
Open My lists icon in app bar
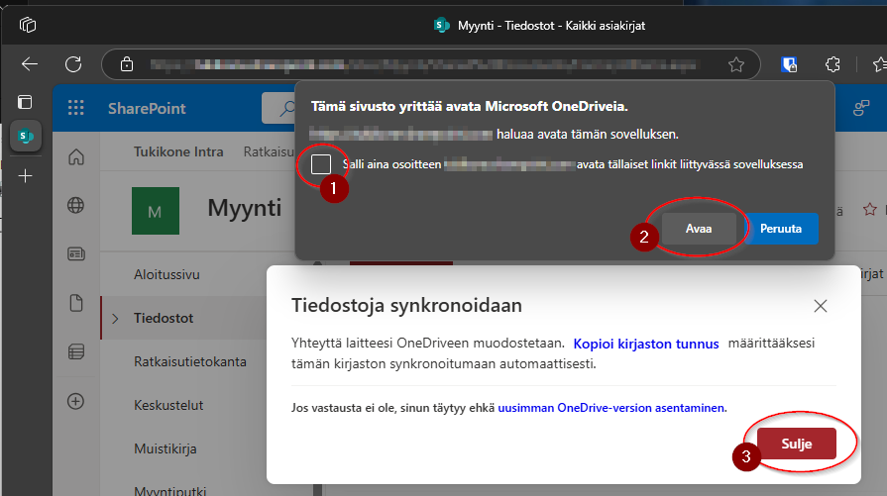point(75,351)
